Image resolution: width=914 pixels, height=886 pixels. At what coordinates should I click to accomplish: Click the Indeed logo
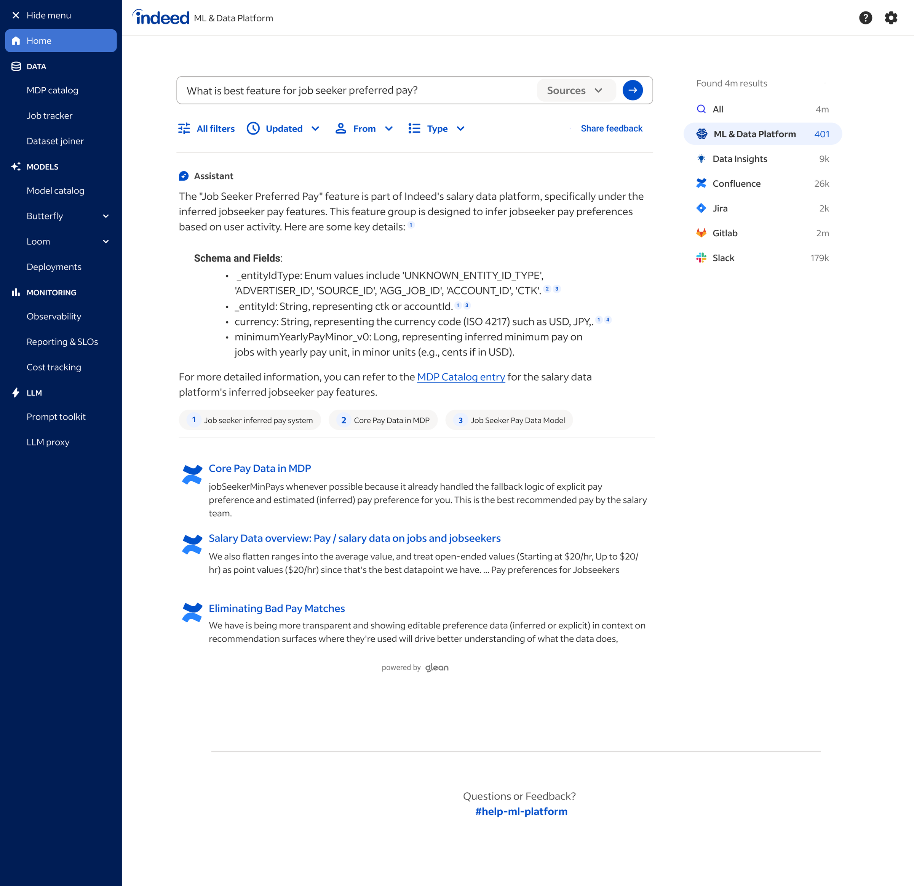tap(161, 17)
